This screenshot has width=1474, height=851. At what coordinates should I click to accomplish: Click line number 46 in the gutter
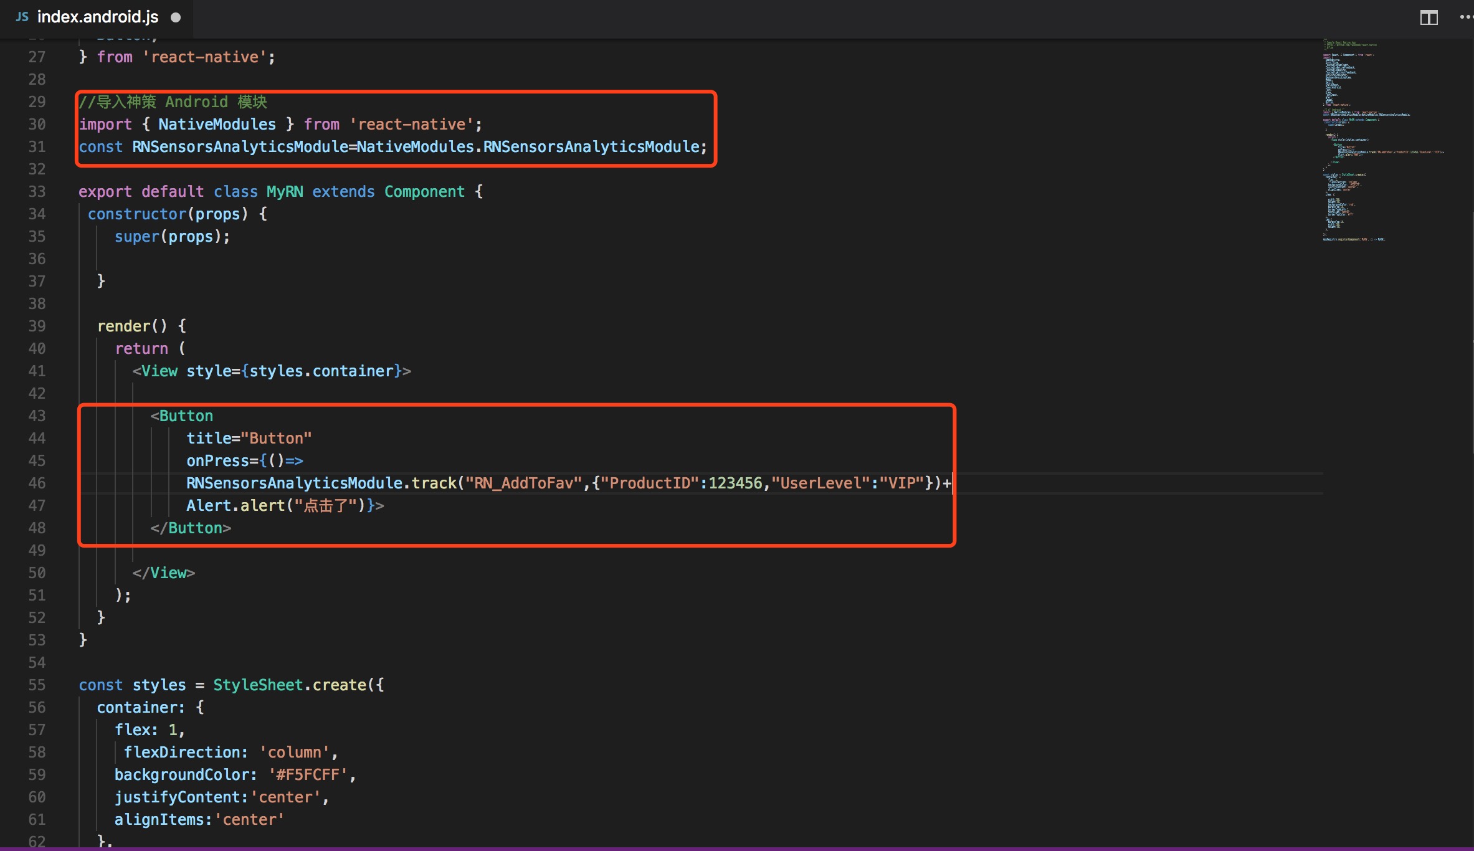37,483
